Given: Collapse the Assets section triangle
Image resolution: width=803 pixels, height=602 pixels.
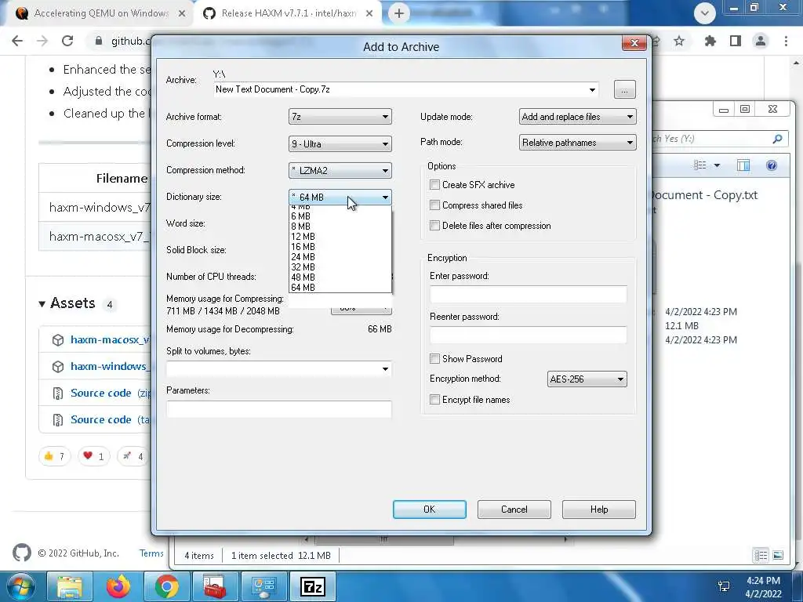Looking at the screenshot, I should (x=42, y=304).
